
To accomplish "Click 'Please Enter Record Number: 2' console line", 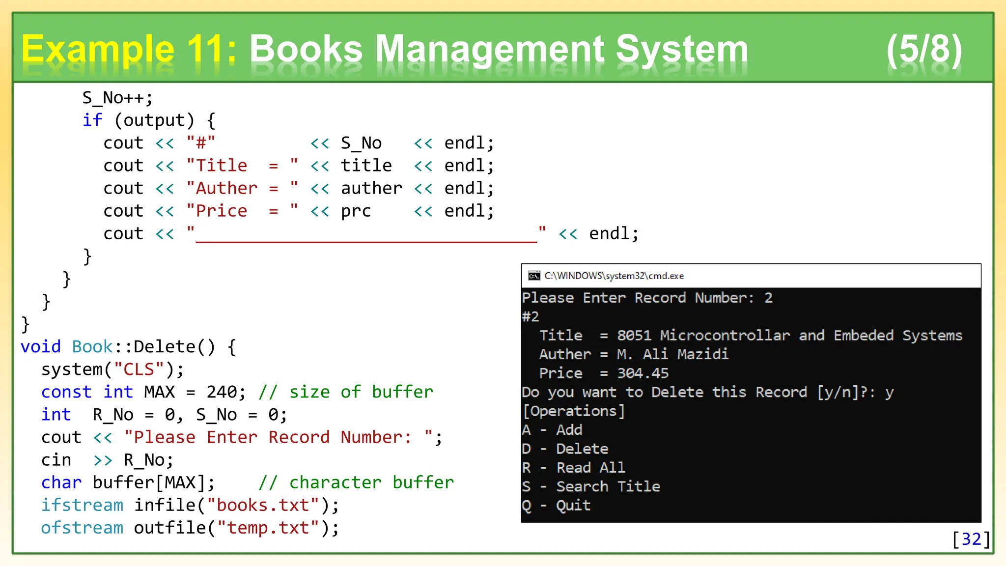I will click(x=647, y=298).
